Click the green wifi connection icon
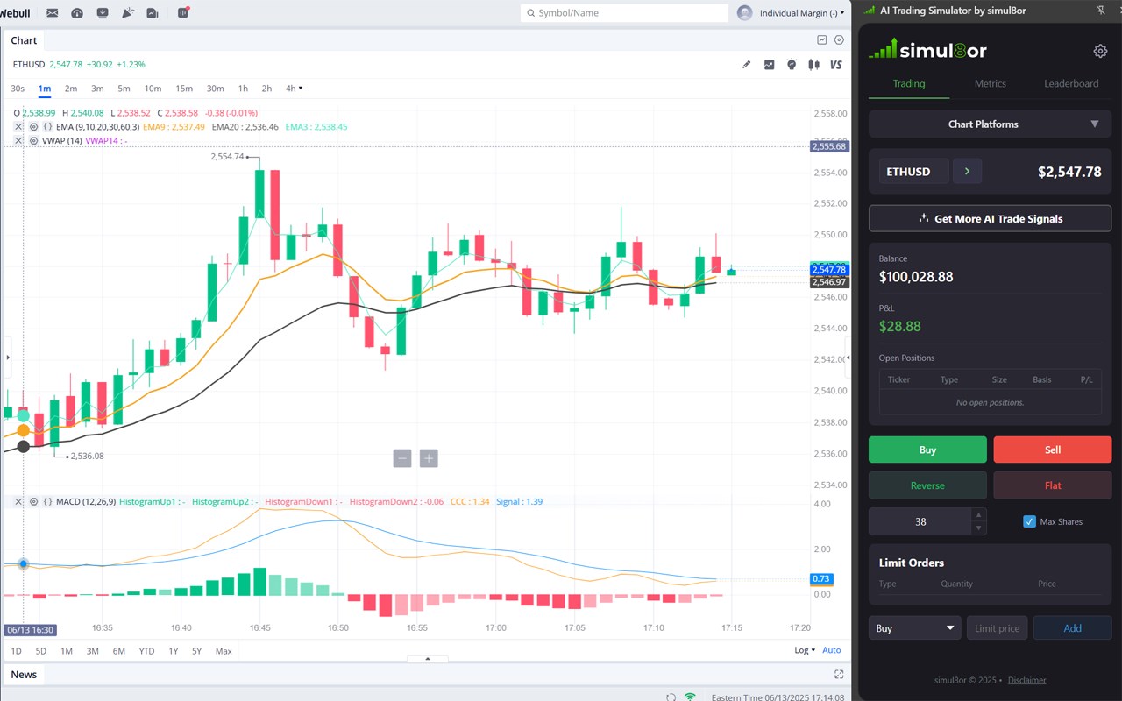Image resolution: width=1122 pixels, height=701 pixels. [691, 697]
